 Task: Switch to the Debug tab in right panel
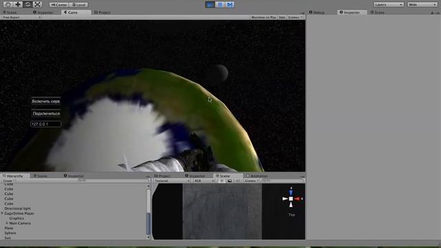tap(317, 12)
